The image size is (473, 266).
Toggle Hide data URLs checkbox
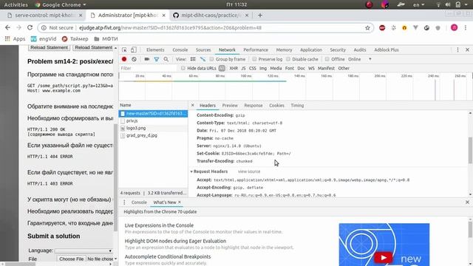click(x=183, y=68)
